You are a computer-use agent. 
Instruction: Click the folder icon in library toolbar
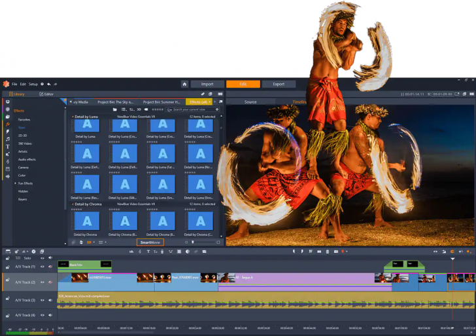[x=115, y=109]
